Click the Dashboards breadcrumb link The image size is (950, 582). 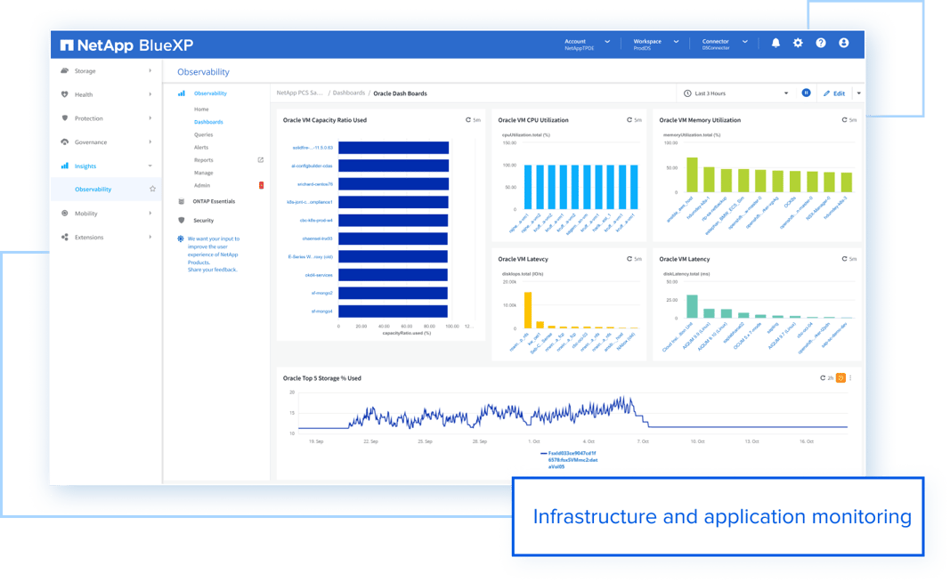click(x=348, y=93)
